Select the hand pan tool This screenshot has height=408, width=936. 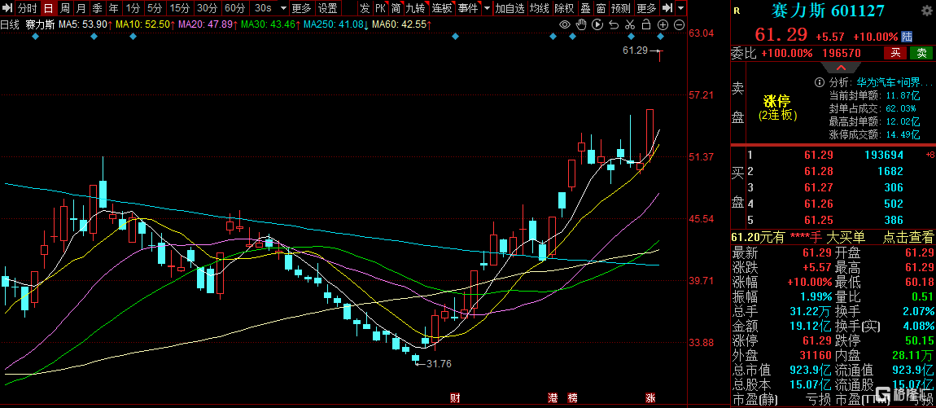tap(581, 24)
